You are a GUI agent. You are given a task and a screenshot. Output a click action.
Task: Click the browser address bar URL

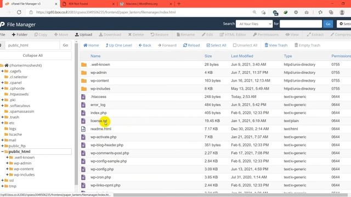pyautogui.click(x=106, y=12)
